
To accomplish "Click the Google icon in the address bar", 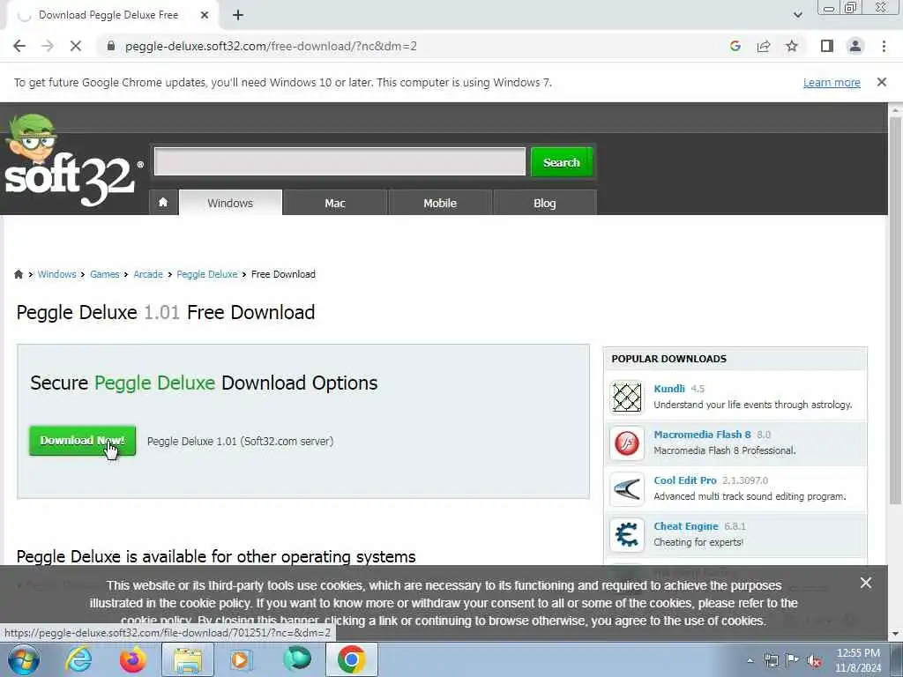I will [735, 46].
